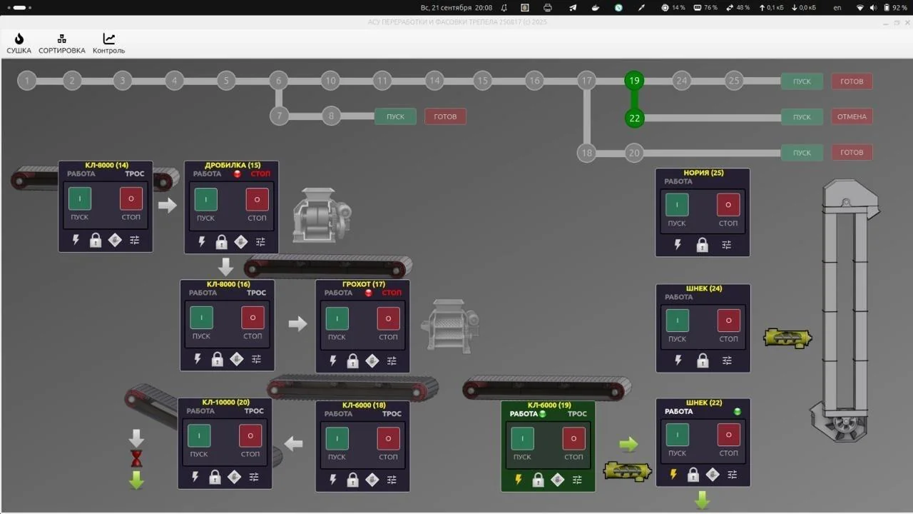Viewport: 913px width, 514px height.
Task: Click the lock icon on НОРИЯ (25) panel
Action: click(x=702, y=244)
